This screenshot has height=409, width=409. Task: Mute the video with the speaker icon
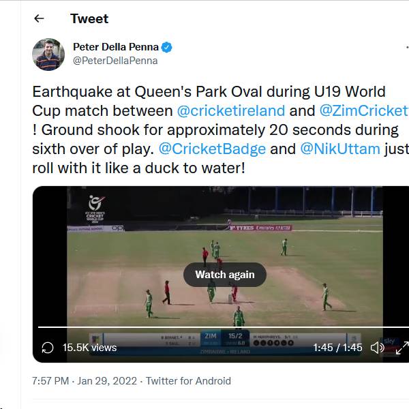coord(377,348)
